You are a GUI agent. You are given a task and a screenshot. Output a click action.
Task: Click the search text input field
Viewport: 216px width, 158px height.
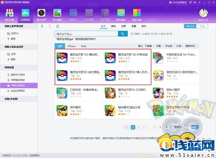pos(86,34)
